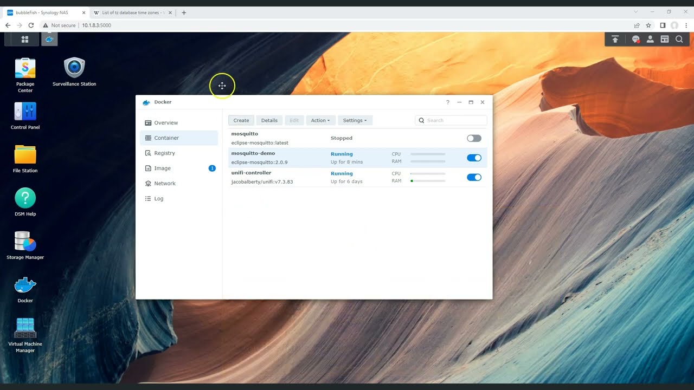Screen dimensions: 694x390
Task: Switch to the bubbleFish Synology NAS tab
Action: [x=46, y=12]
